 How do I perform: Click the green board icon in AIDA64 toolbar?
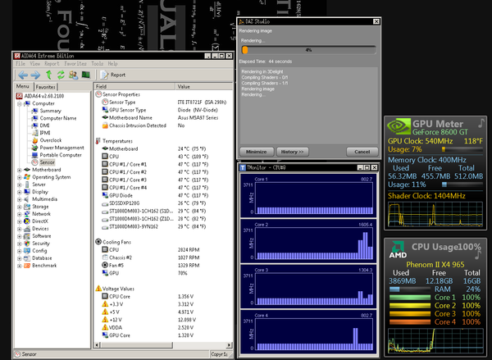[x=85, y=75]
